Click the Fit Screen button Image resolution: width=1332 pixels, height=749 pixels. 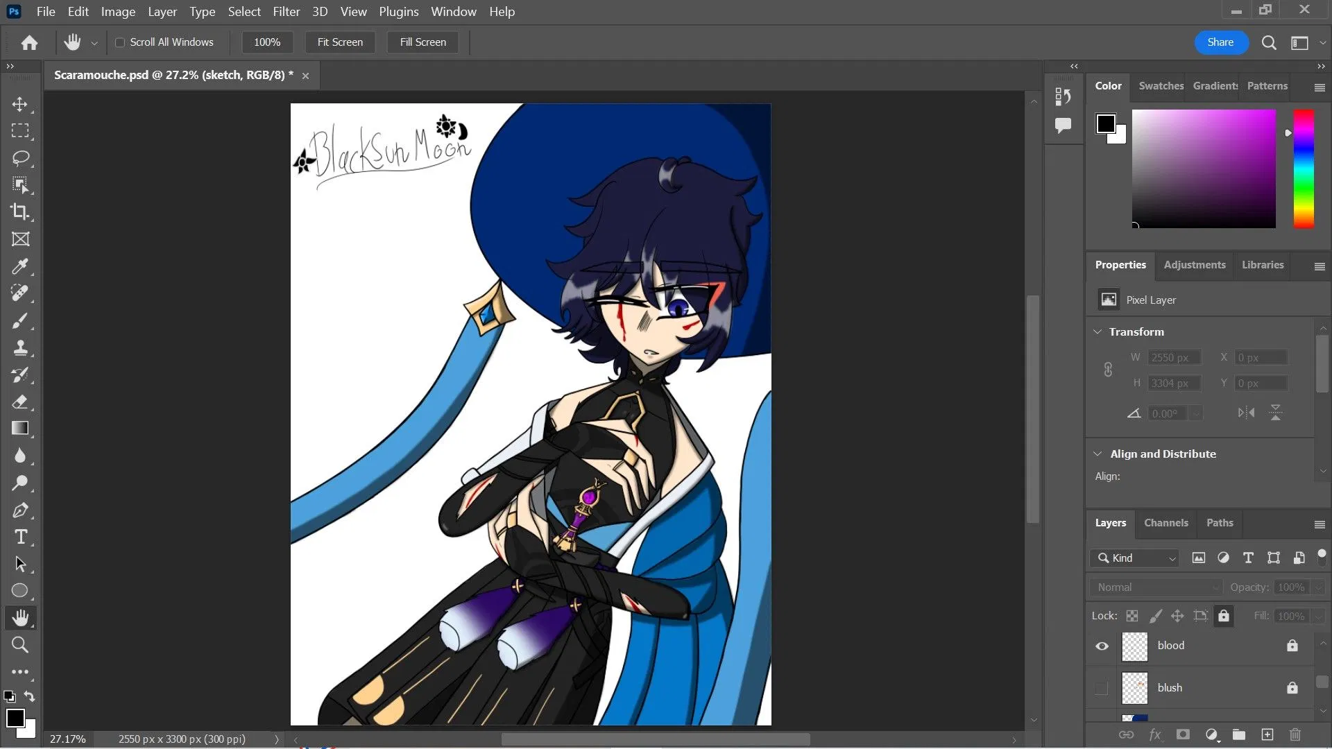coord(340,42)
